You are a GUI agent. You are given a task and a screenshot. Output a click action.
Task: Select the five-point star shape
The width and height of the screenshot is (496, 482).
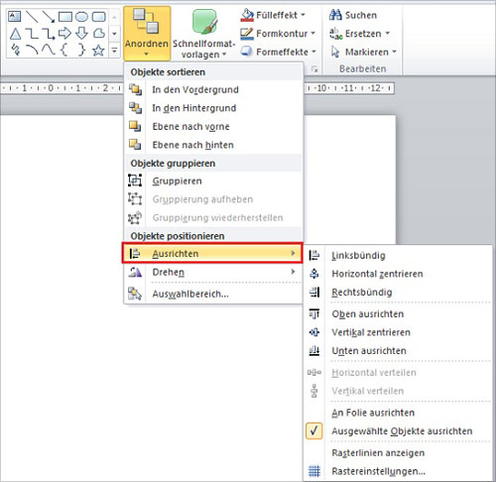(98, 51)
